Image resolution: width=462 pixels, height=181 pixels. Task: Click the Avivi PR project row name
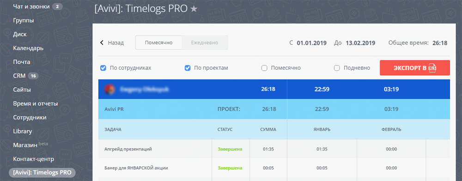pos(114,109)
